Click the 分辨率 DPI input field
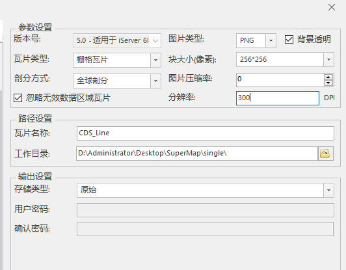 [x=278, y=98]
